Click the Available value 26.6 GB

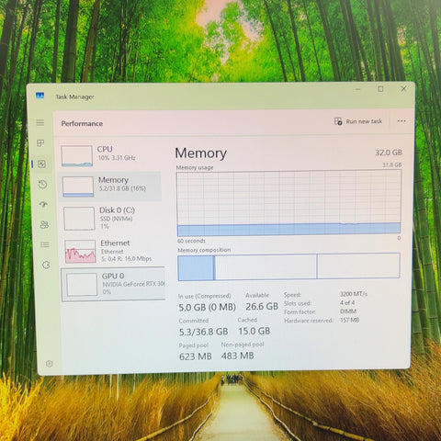pyautogui.click(x=262, y=306)
